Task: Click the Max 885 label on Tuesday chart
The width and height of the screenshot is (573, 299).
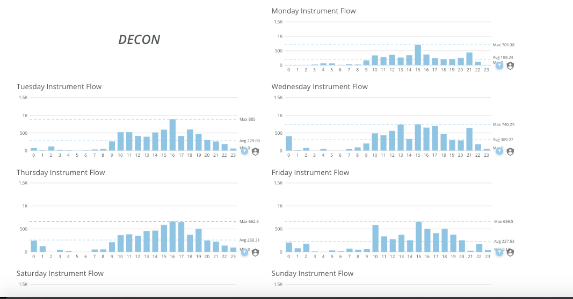Action: tap(248, 119)
